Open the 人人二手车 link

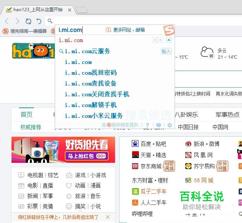(149, 203)
